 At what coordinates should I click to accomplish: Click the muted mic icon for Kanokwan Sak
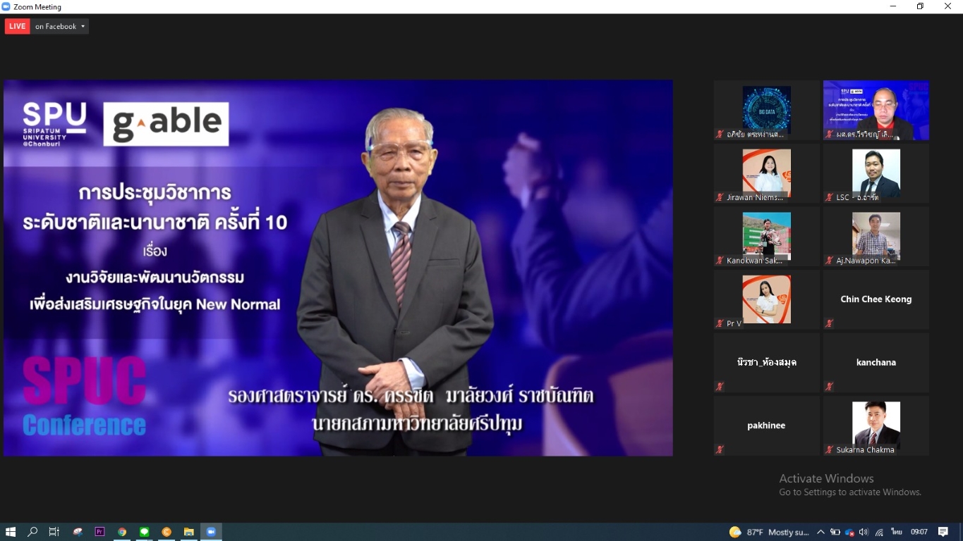pyautogui.click(x=720, y=260)
